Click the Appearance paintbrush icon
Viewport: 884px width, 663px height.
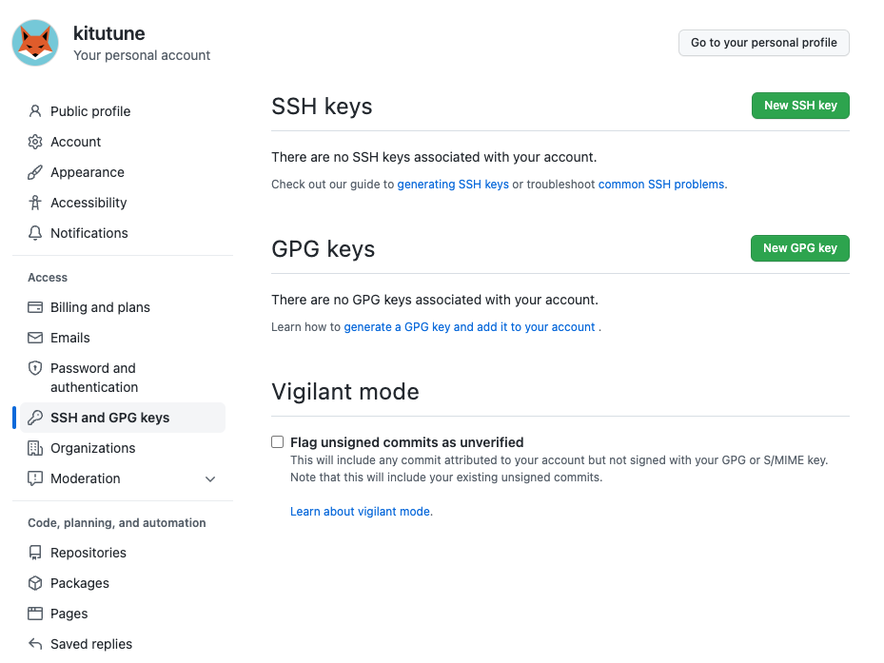coord(33,172)
